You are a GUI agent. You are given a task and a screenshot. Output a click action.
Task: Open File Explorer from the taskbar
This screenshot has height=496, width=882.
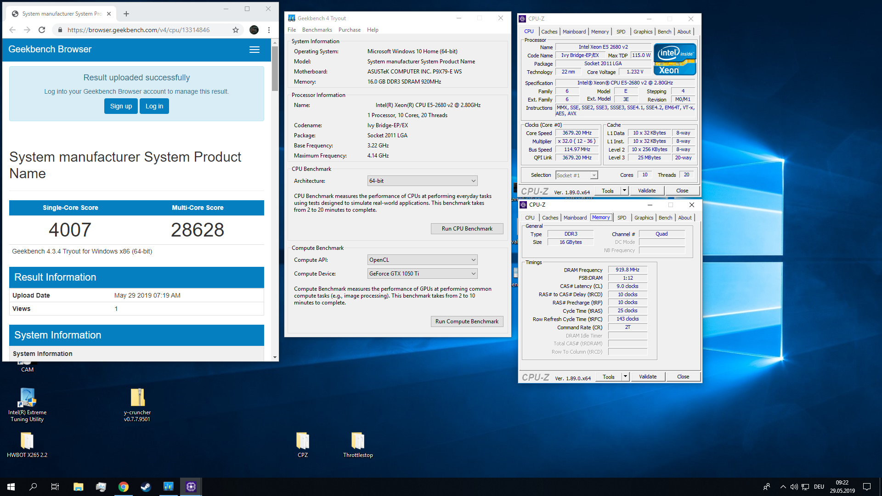click(79, 487)
